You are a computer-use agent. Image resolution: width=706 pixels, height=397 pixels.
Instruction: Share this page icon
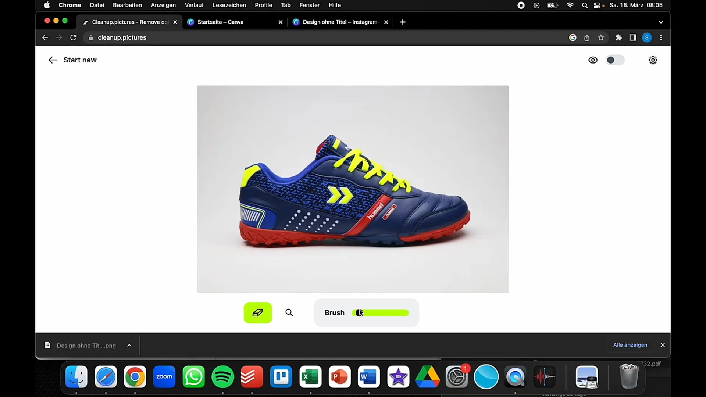pyautogui.click(x=587, y=37)
